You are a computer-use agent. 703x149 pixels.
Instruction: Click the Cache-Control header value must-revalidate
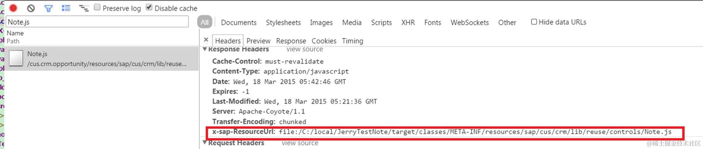pos(294,61)
